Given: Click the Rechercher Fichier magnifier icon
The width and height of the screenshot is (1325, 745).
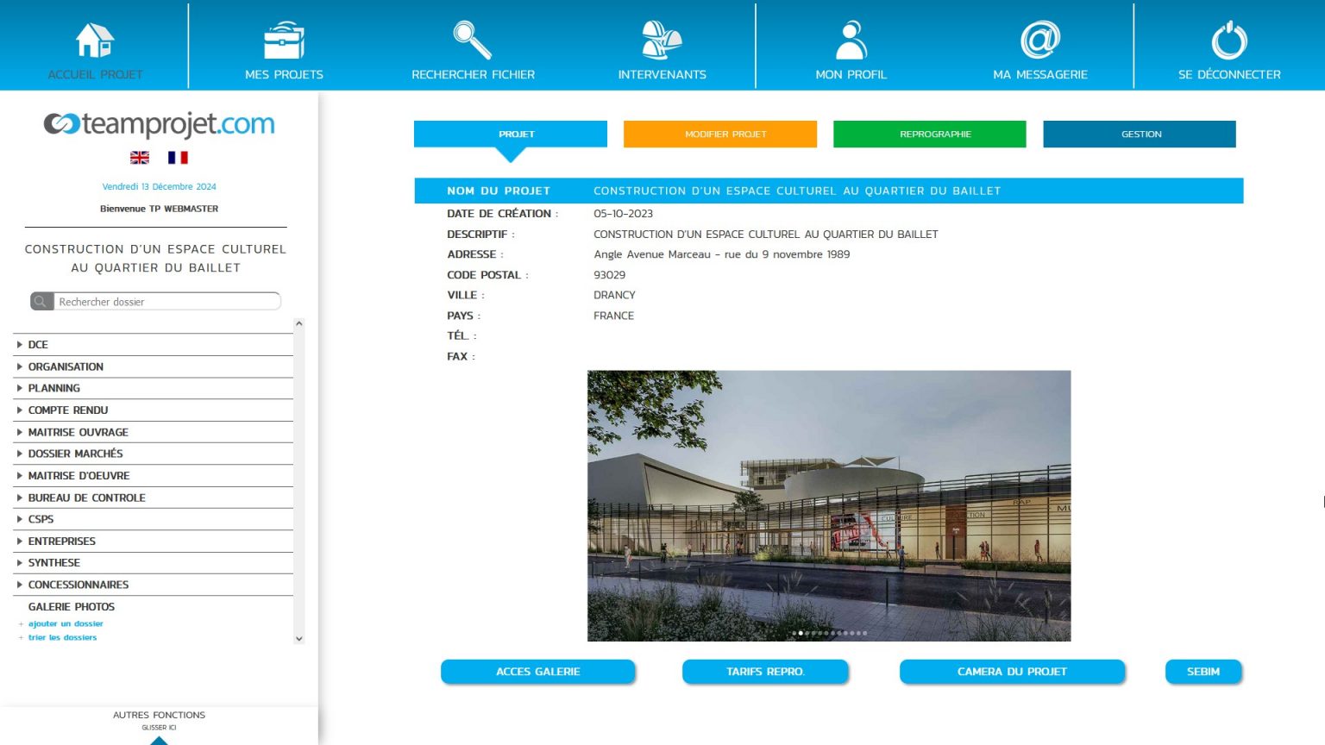Looking at the screenshot, I should [x=473, y=41].
